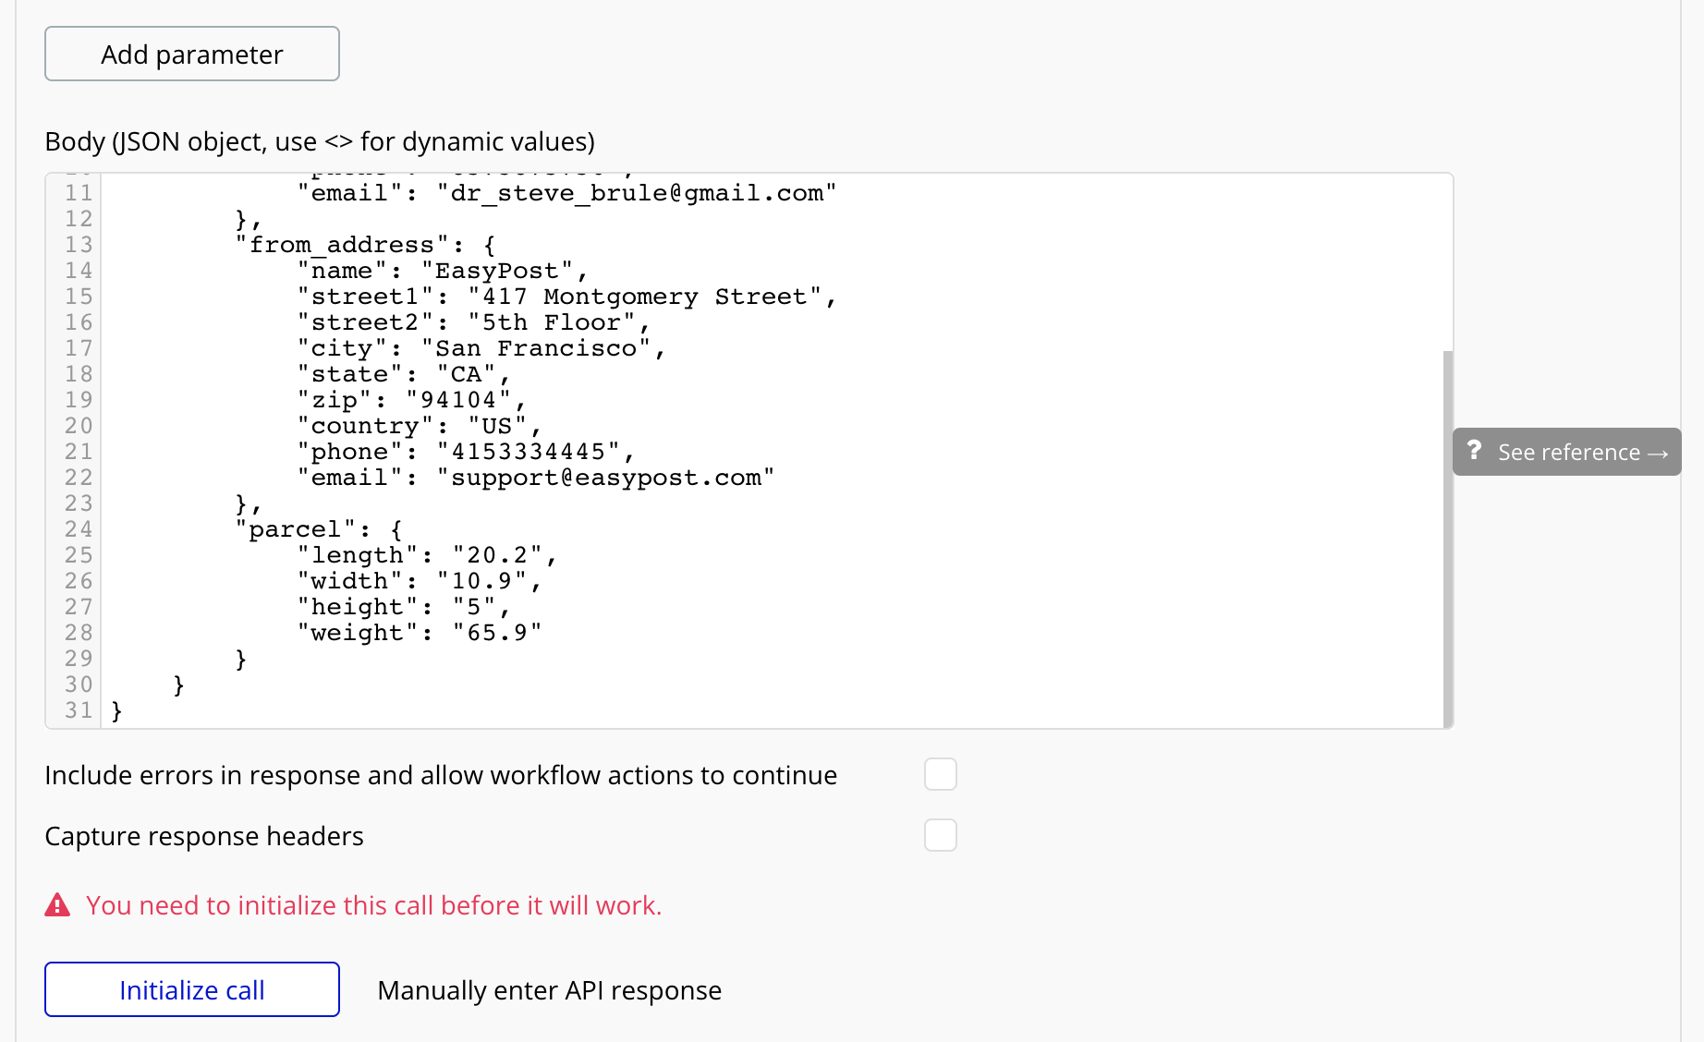Open Manually enter API response

pos(549,990)
